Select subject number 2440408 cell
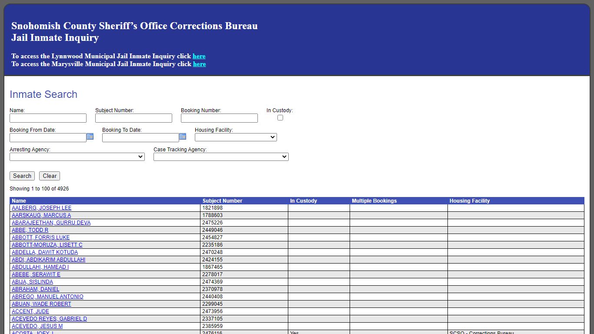 pyautogui.click(x=244, y=297)
